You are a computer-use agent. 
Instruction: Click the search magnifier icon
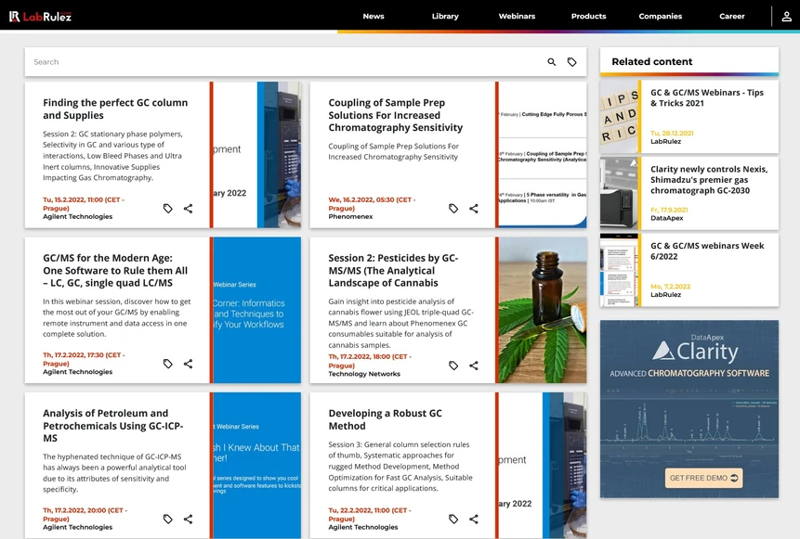pos(552,62)
